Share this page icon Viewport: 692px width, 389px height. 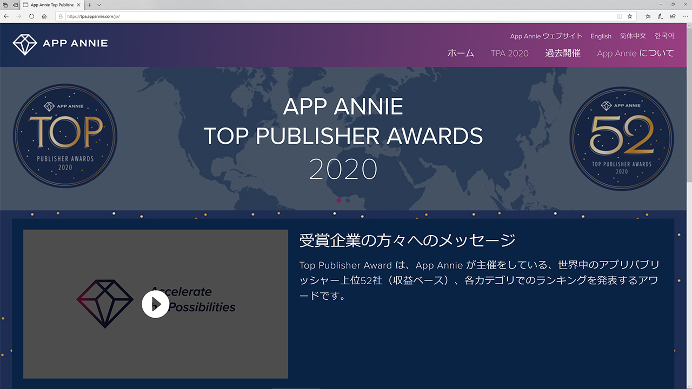coord(673,16)
